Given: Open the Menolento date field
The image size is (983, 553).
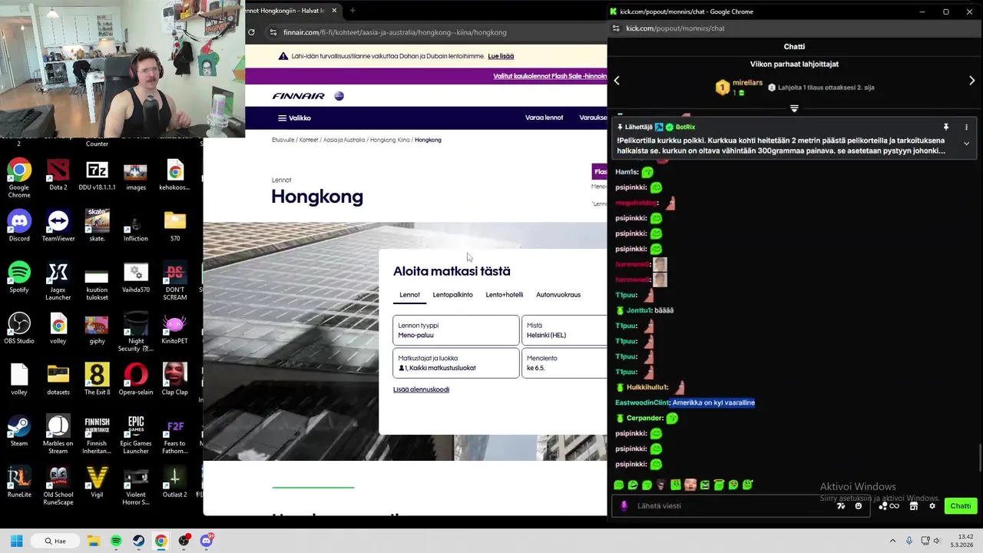Looking at the screenshot, I should pos(564,363).
